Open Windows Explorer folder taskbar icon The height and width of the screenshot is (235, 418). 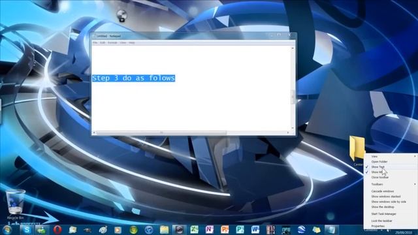pos(164,230)
